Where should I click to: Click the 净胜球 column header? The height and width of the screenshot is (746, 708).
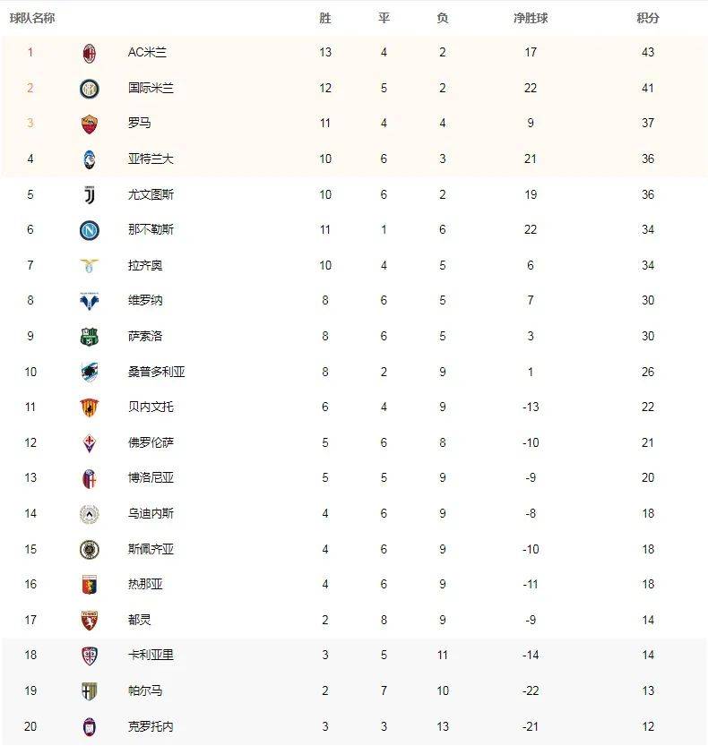[x=531, y=18]
